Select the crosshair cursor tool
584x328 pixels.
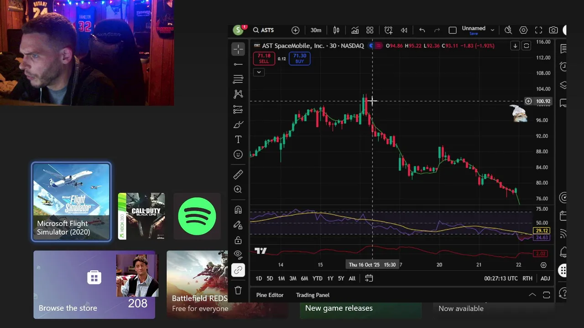pyautogui.click(x=238, y=49)
